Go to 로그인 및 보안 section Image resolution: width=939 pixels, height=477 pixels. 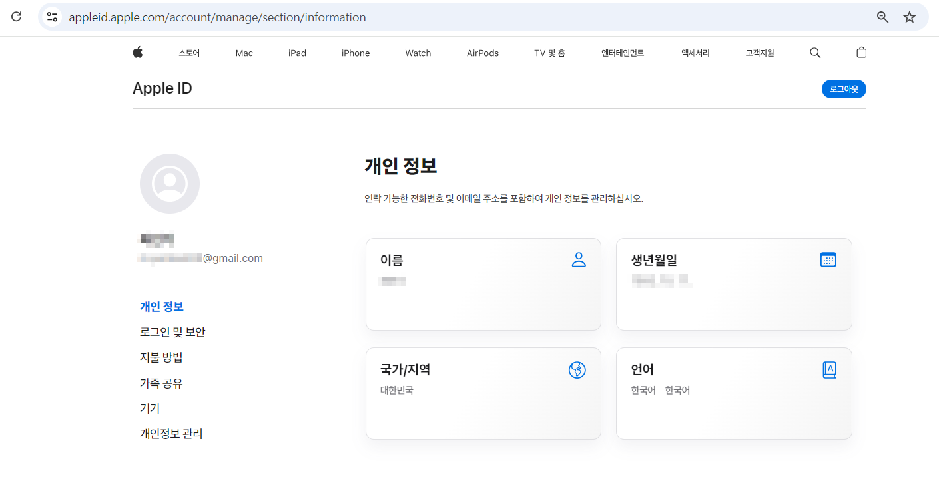[x=172, y=332]
